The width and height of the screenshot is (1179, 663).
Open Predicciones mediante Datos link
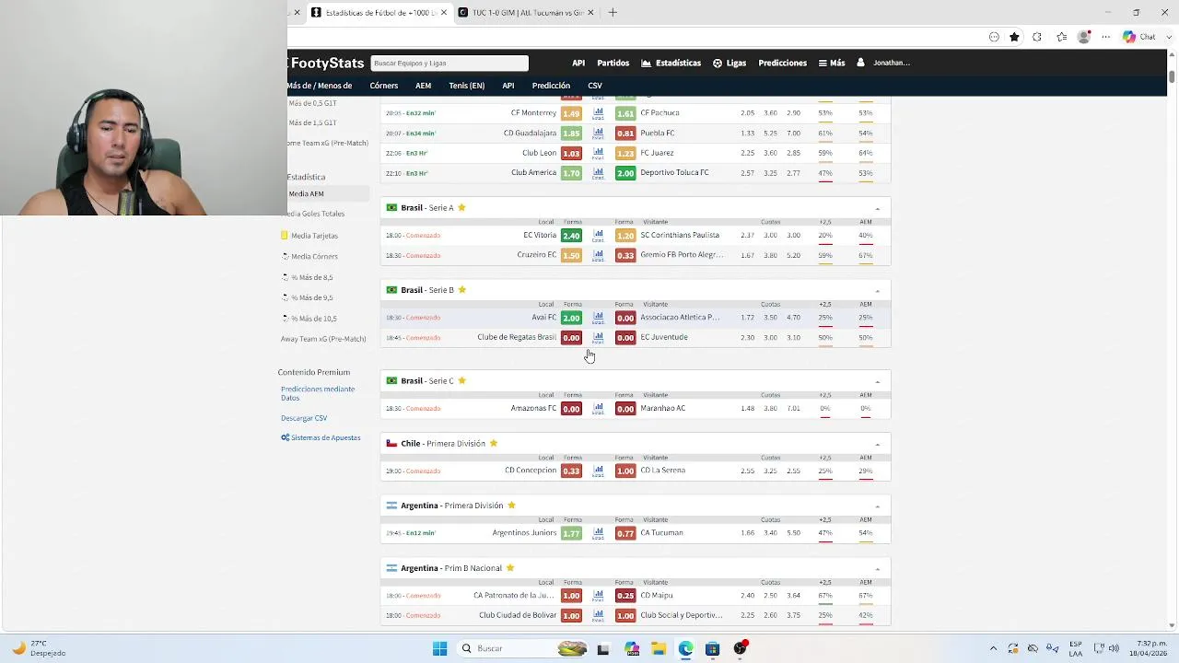tap(318, 393)
